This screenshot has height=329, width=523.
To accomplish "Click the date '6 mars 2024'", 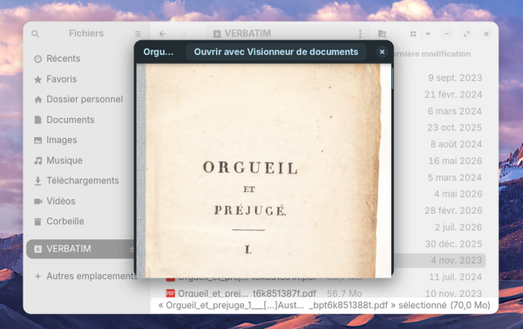I will [455, 111].
